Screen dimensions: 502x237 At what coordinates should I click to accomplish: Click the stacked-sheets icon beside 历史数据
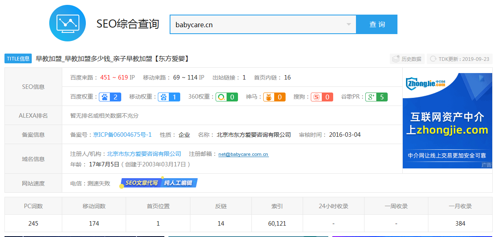[x=395, y=58]
